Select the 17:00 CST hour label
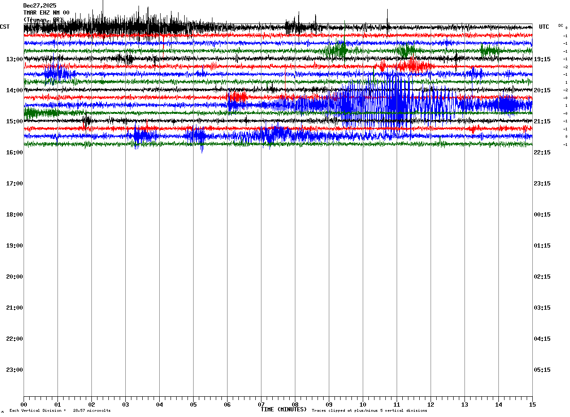This screenshot has height=417, width=570. coord(15,184)
